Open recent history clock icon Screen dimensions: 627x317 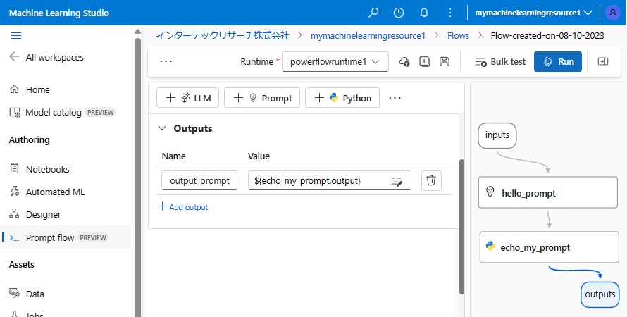(399, 13)
